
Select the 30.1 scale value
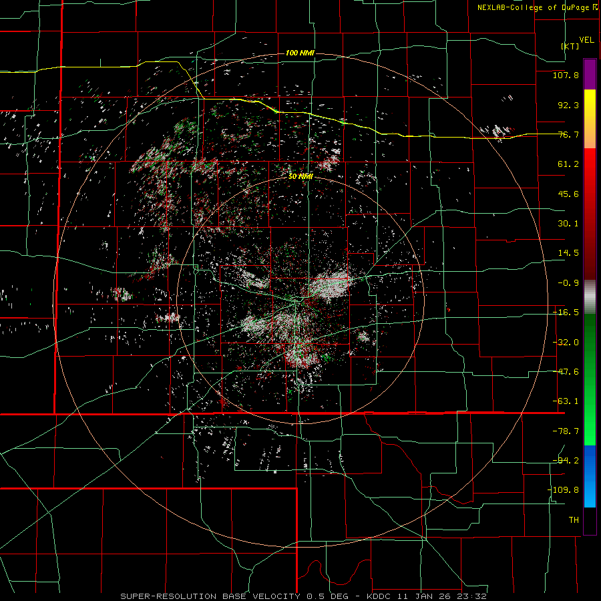[568, 224]
